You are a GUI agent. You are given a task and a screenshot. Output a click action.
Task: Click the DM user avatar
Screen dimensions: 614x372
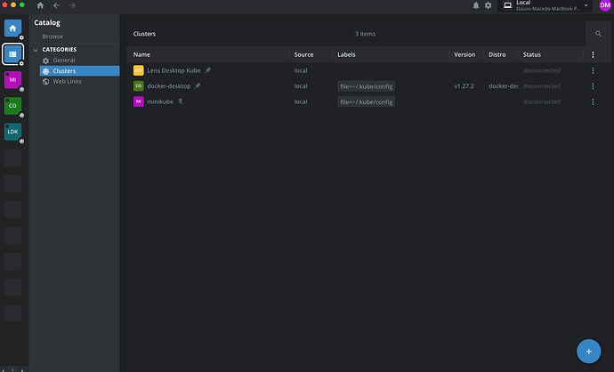tap(605, 5)
